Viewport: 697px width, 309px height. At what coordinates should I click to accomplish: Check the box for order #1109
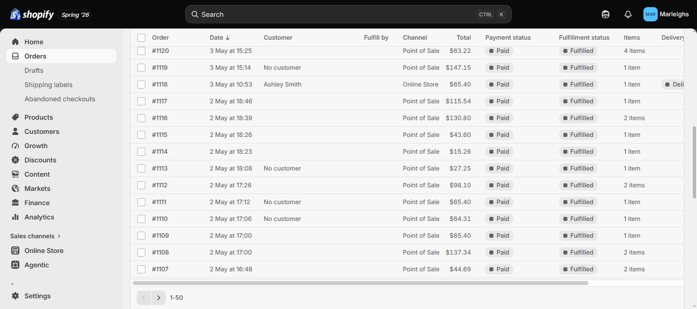point(141,236)
